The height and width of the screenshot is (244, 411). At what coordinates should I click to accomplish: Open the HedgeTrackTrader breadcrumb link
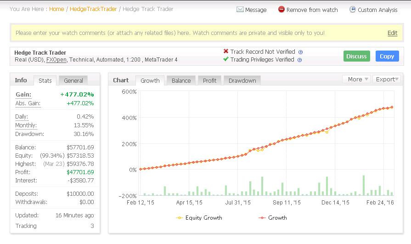click(93, 9)
